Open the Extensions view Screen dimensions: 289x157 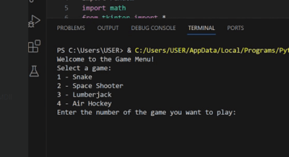[x=35, y=46]
